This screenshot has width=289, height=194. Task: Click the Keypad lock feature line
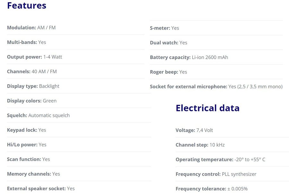26,130
